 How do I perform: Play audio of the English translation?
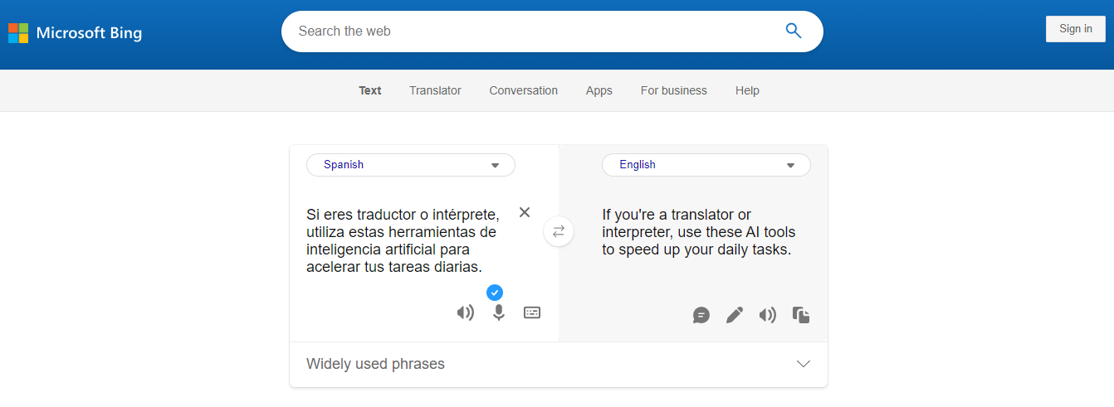coord(768,315)
